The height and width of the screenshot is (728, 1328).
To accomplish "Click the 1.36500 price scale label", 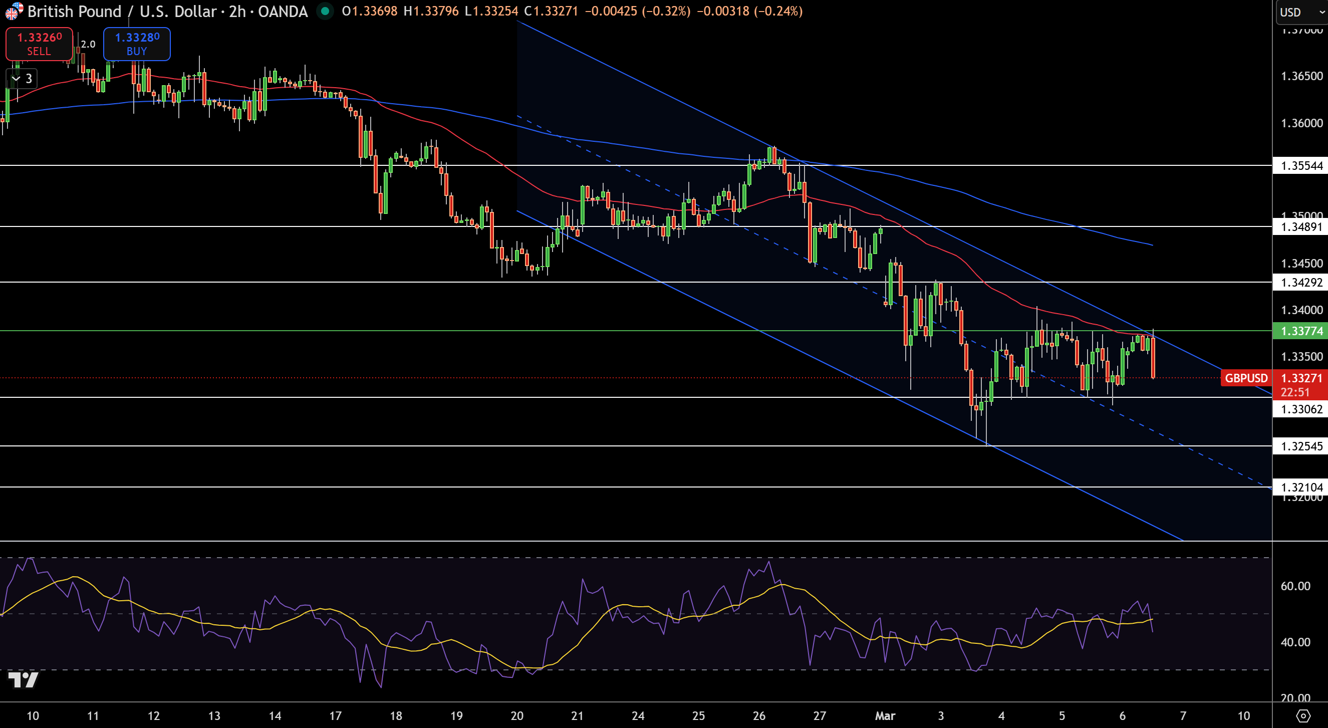I will [1302, 76].
